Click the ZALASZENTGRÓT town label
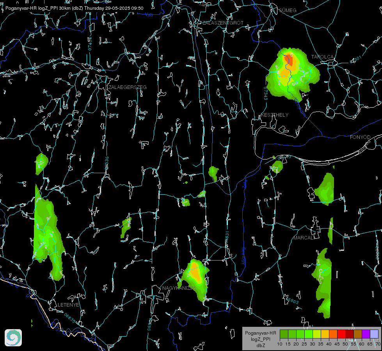This screenshot has width=382, height=351. tap(223, 23)
